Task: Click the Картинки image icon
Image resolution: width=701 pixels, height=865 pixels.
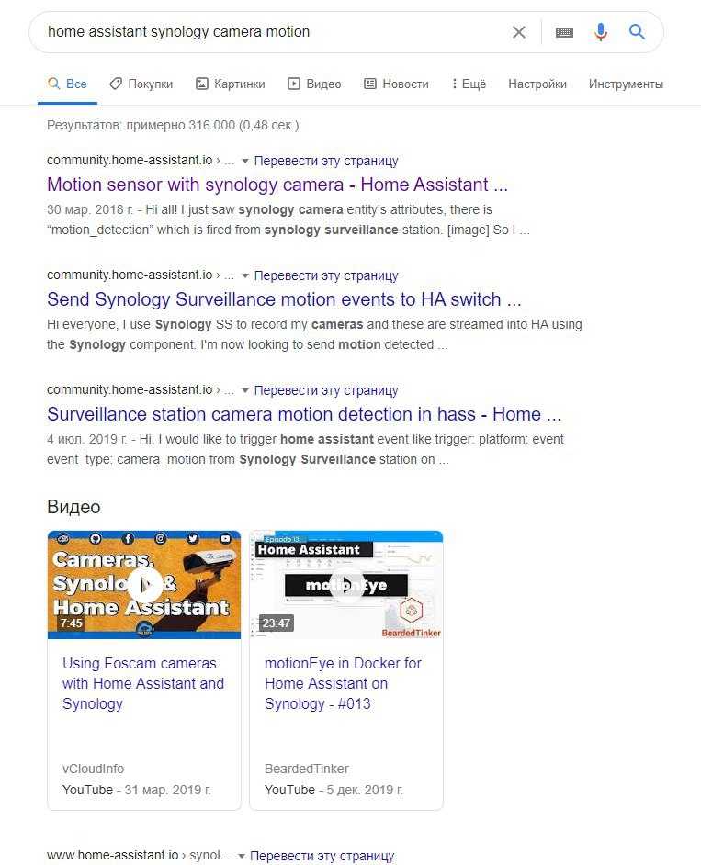Action: pos(202,84)
